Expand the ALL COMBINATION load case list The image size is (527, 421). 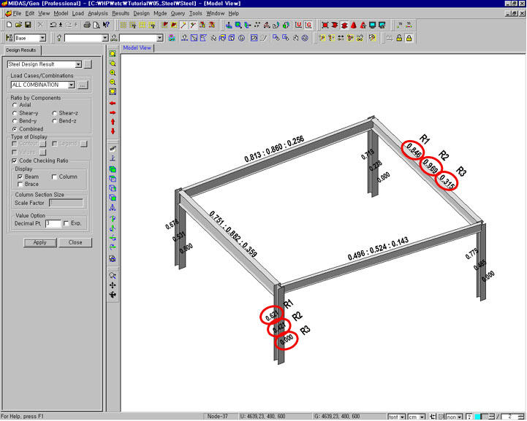coord(72,85)
